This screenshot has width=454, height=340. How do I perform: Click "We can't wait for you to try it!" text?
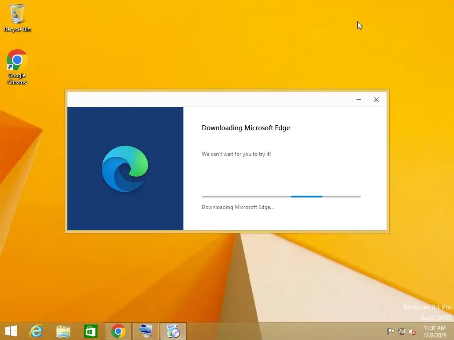pos(236,154)
